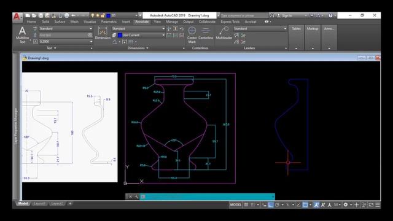Expand the Tables panel
393x221 pixels.
[x=296, y=37]
